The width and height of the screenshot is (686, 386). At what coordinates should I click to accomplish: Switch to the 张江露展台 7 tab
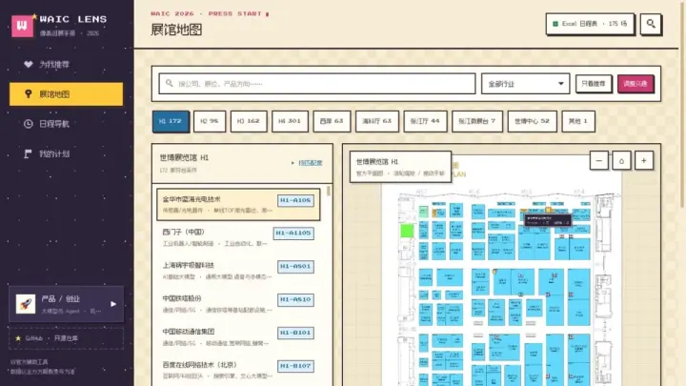(477, 121)
